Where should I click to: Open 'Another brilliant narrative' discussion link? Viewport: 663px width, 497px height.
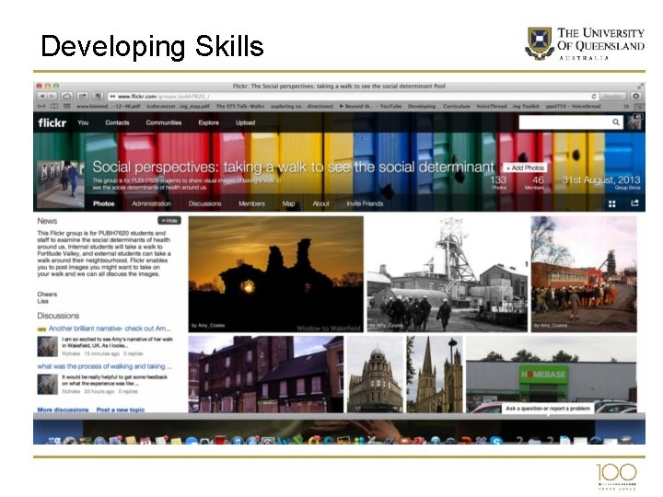coord(109,329)
